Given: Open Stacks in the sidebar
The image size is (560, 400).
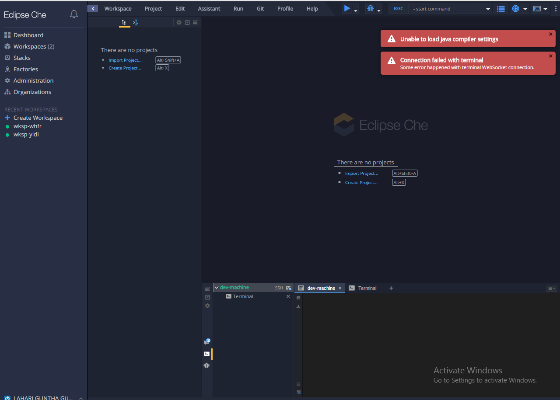Looking at the screenshot, I should (x=22, y=58).
